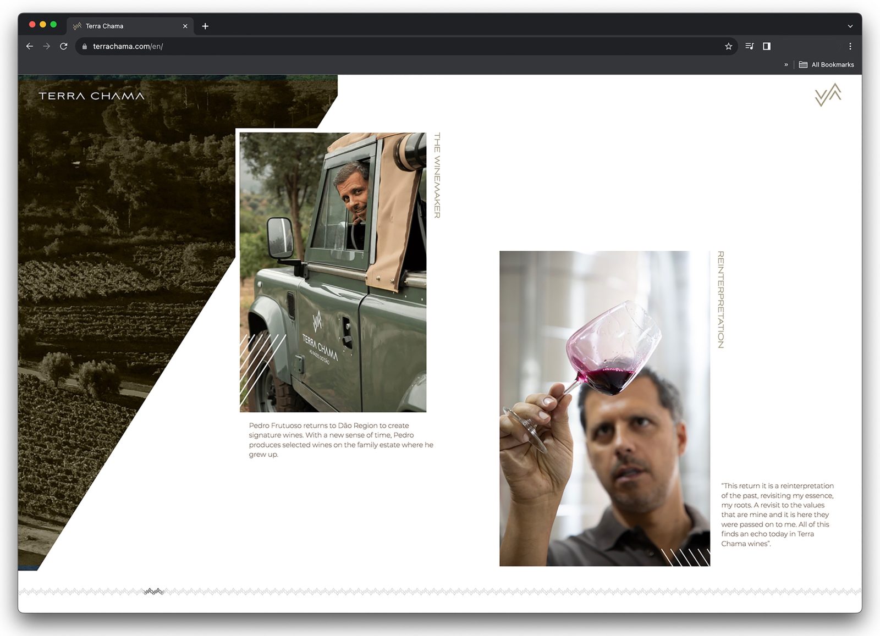Screen dimensions: 880x636
Task: Click the wine glass tasting photo
Action: [x=604, y=408]
